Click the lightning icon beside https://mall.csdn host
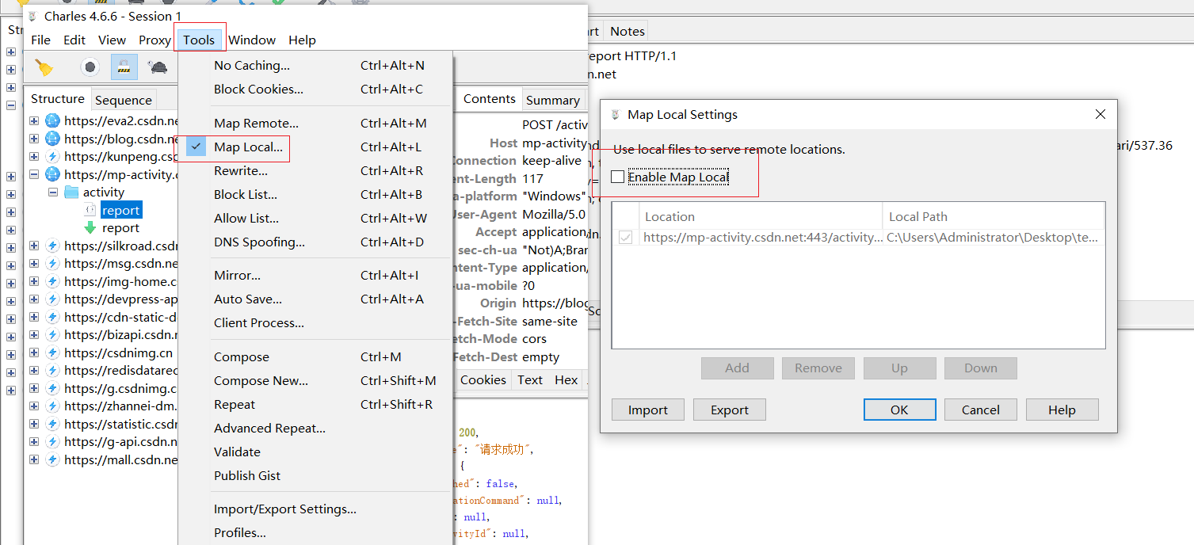1194x545 pixels. pyautogui.click(x=52, y=459)
